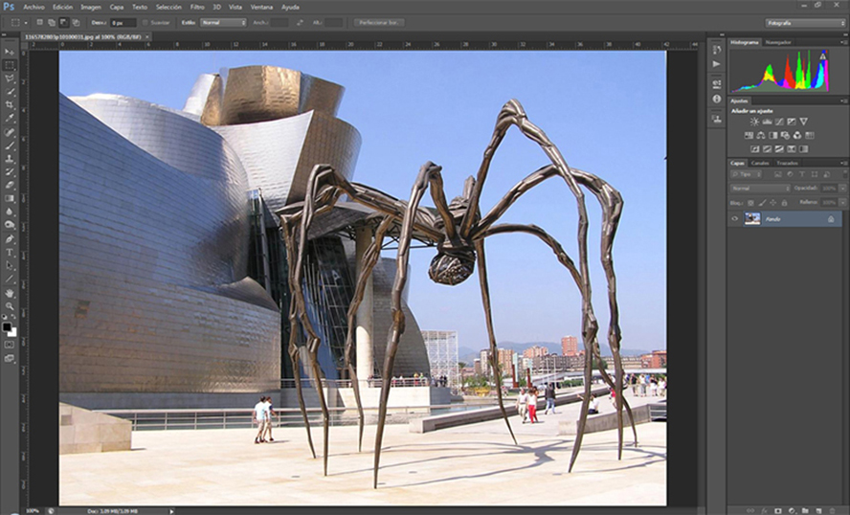Select the Clone Stamp tool
The width and height of the screenshot is (850, 515).
(10, 159)
